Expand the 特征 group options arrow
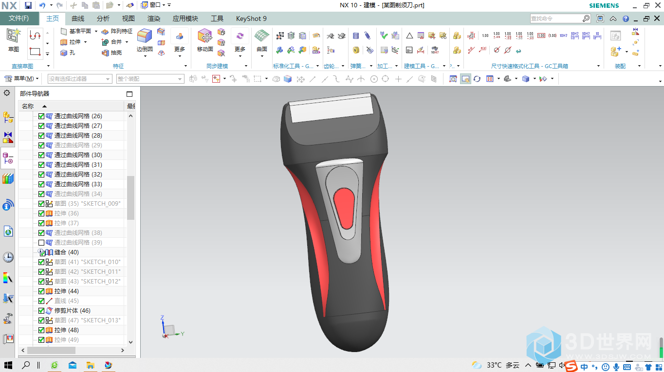 pyautogui.click(x=185, y=66)
